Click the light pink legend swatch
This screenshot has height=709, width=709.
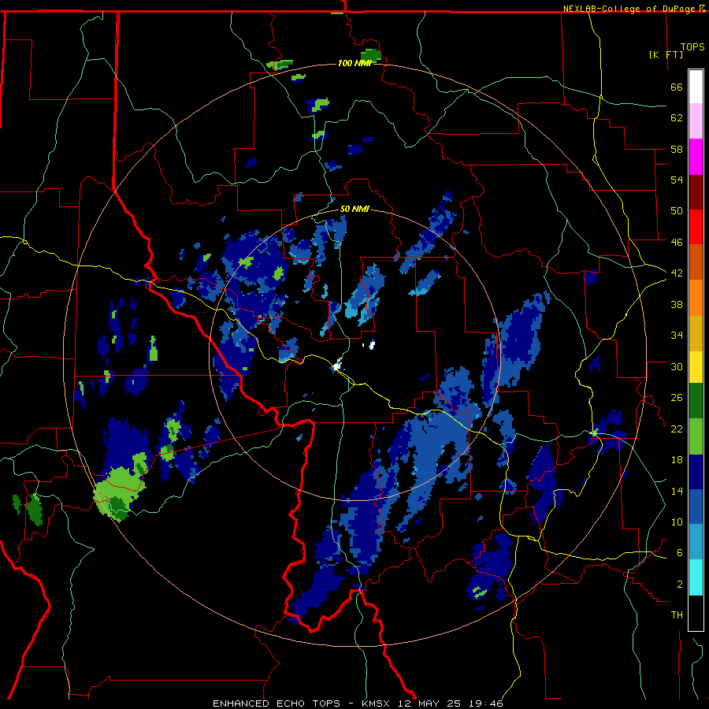696,121
